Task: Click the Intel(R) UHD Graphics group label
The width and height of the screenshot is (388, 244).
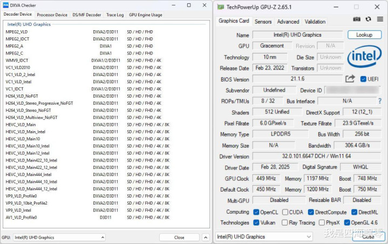Action: 29,24
